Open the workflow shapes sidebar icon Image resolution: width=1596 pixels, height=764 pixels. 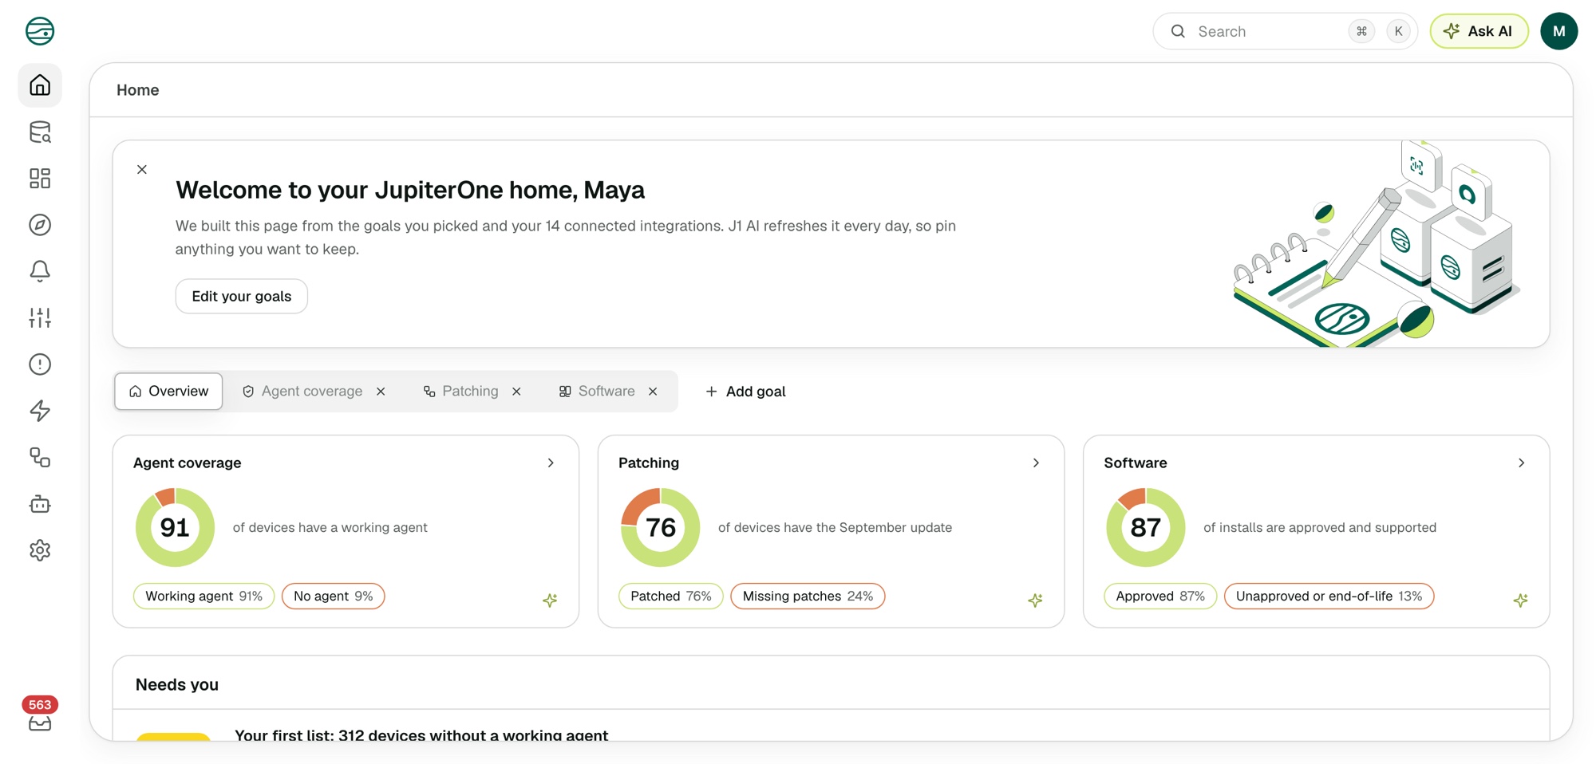tap(40, 457)
